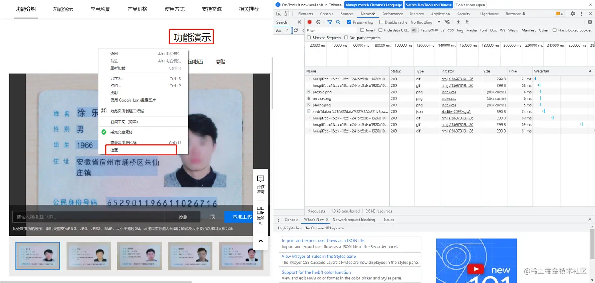Check the 3rd-party requests checkbox
This screenshot has height=283, width=595.
click(x=346, y=38)
